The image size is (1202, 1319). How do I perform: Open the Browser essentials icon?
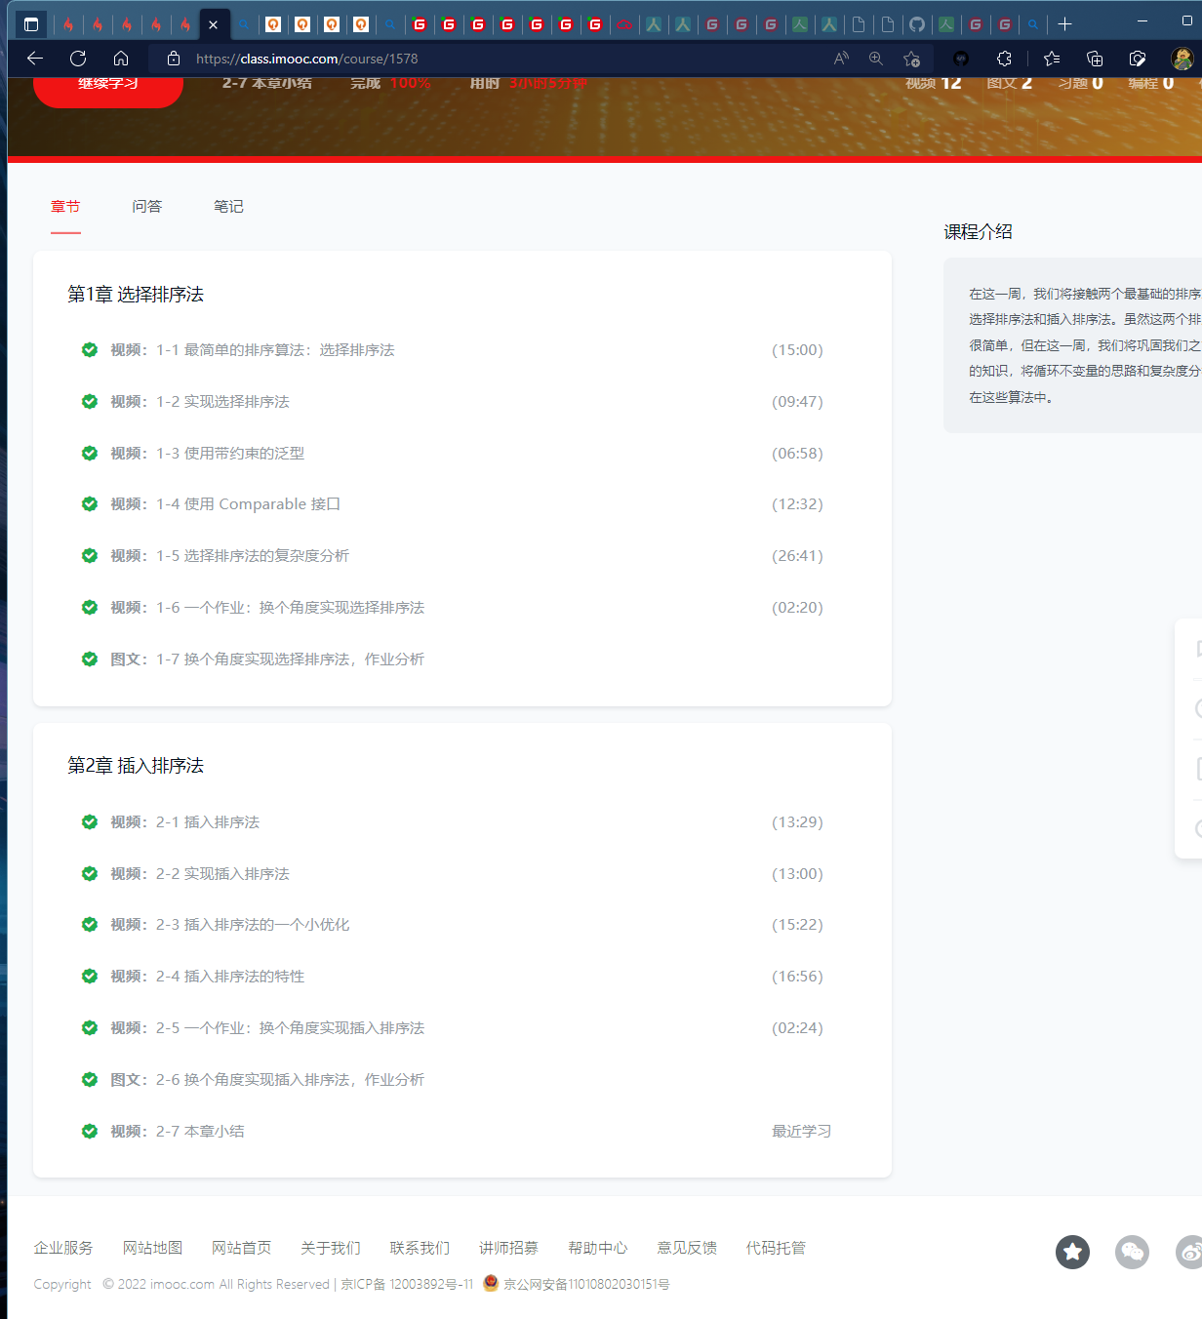click(x=1138, y=59)
